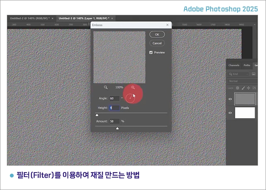Click the Angle input field

point(114,98)
